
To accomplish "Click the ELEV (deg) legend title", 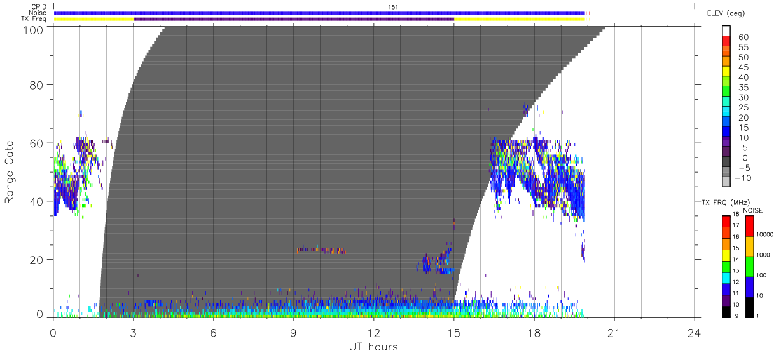I will 726,13.
